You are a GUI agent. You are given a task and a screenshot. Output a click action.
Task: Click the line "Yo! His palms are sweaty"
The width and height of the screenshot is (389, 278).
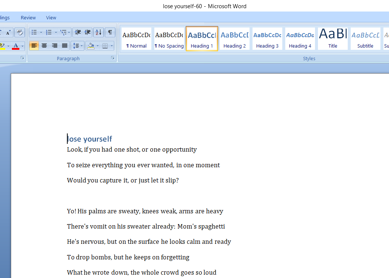click(145, 211)
